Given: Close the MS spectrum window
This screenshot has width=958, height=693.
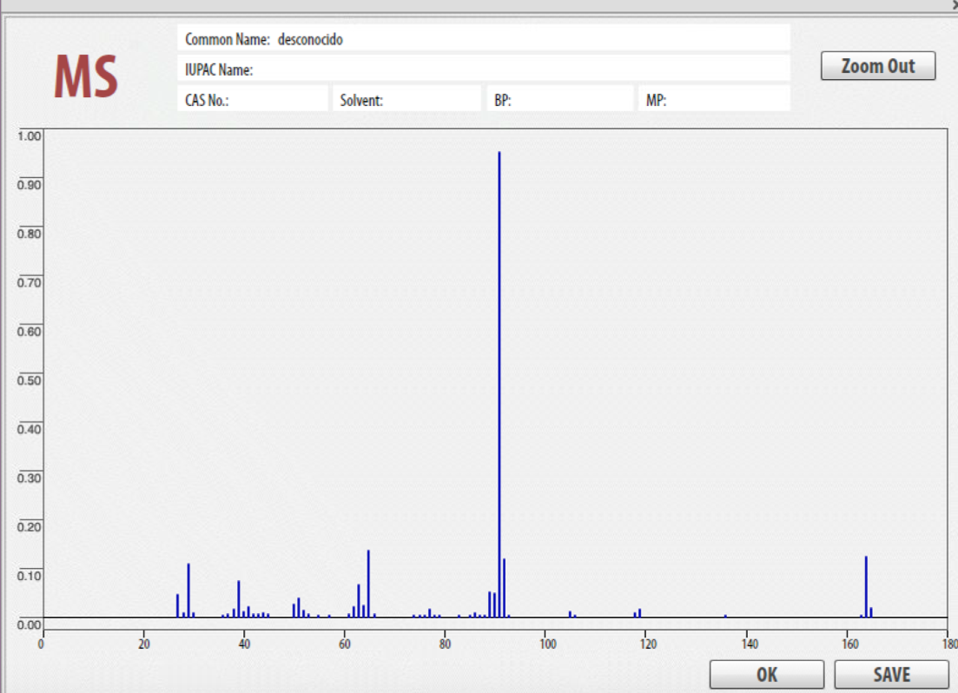Looking at the screenshot, I should (953, 4).
